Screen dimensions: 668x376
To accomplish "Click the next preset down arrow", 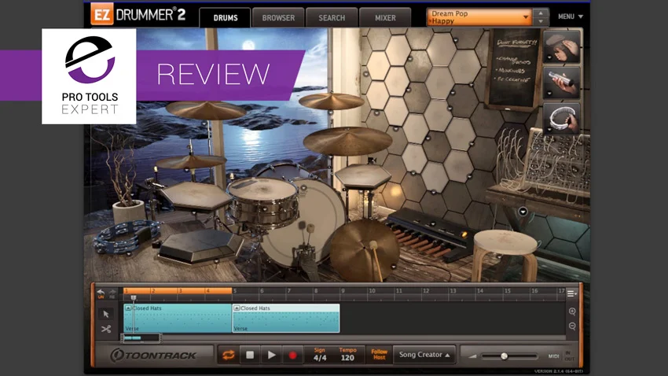I will (x=540, y=22).
